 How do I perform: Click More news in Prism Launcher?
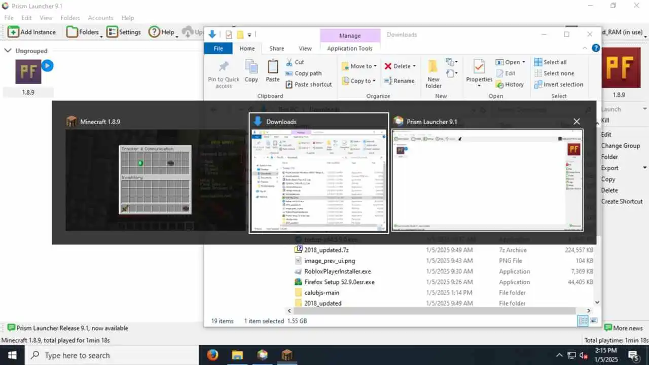point(623,328)
